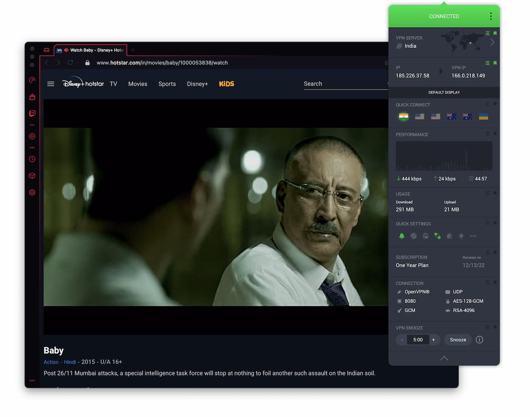Click the padlock site security icon
The height and width of the screenshot is (417, 530).
(87, 62)
